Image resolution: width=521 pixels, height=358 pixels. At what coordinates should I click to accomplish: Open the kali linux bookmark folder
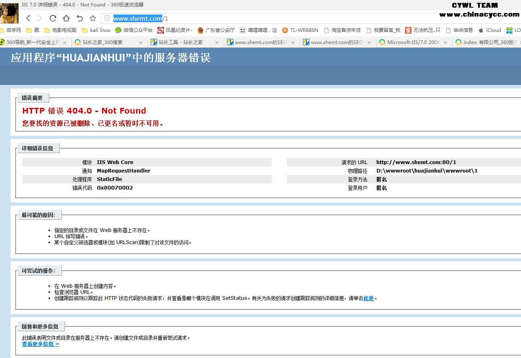click(x=96, y=30)
